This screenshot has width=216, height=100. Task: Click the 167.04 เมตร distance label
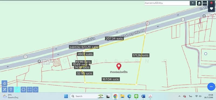(x=111, y=79)
